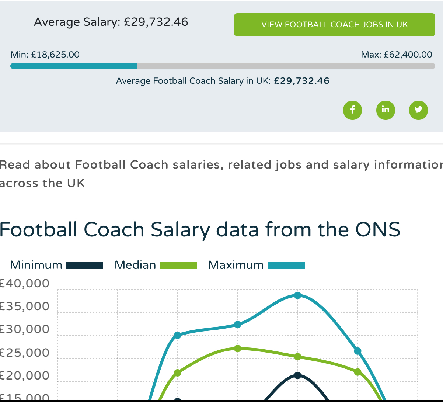
Task: Click the teal Maximum legend swatch
Action: pyautogui.click(x=286, y=266)
